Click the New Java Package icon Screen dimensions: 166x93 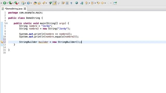coord(23,3)
